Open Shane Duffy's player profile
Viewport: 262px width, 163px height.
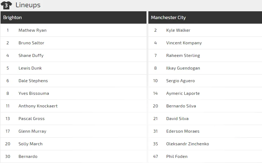pos(31,56)
